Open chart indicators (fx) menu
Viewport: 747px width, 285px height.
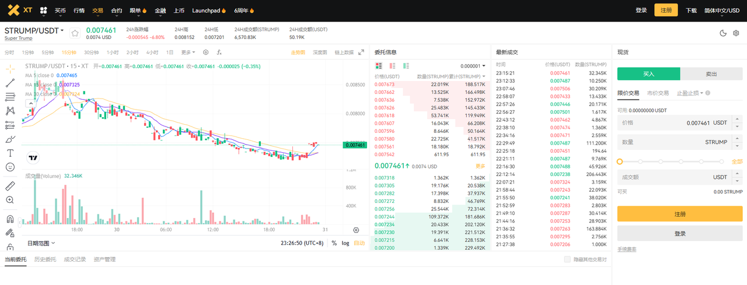pos(219,52)
